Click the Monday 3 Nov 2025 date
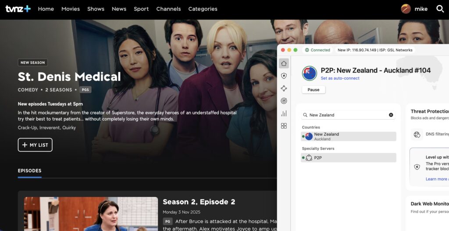This screenshot has height=231, width=449. tap(182, 212)
